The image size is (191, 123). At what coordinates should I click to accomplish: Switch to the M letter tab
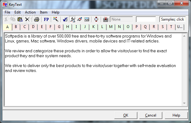(x=111, y=27)
